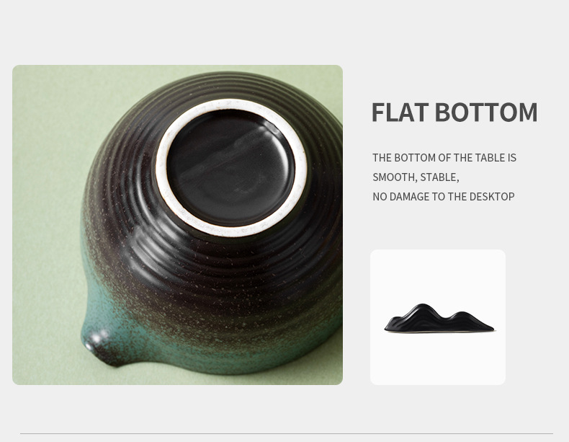The image size is (569, 442).
Task: Click the gray horizontal divider line
Action: [x=287, y=433]
